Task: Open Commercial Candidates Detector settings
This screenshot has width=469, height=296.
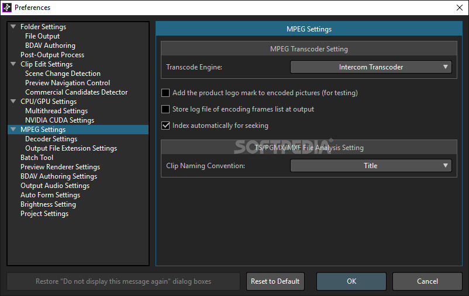Action: point(76,92)
